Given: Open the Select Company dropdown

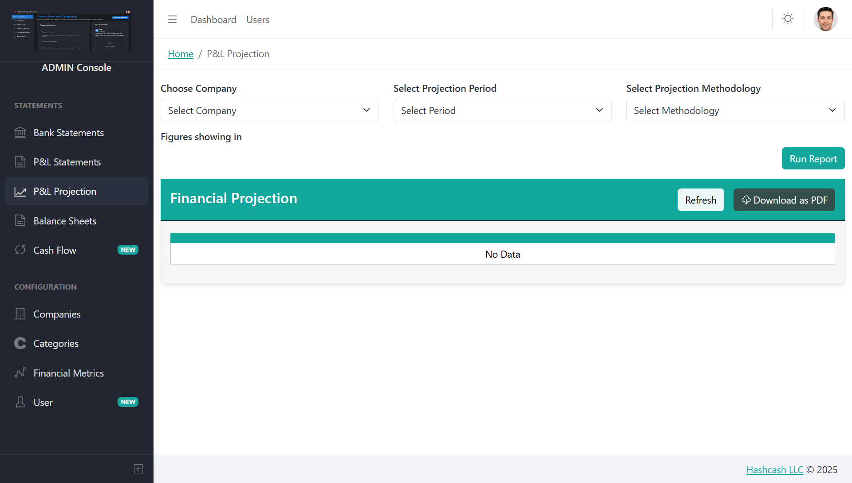Looking at the screenshot, I should [x=269, y=110].
